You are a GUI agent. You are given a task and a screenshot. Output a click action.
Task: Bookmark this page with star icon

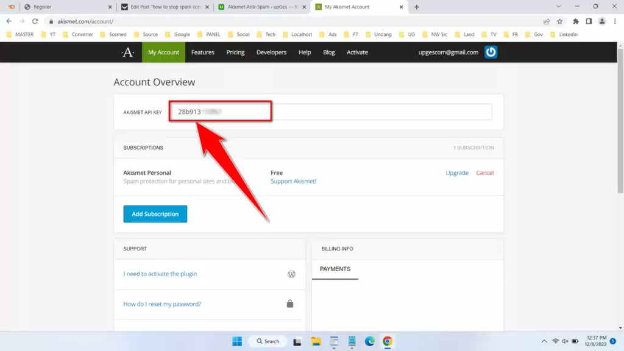559,21
